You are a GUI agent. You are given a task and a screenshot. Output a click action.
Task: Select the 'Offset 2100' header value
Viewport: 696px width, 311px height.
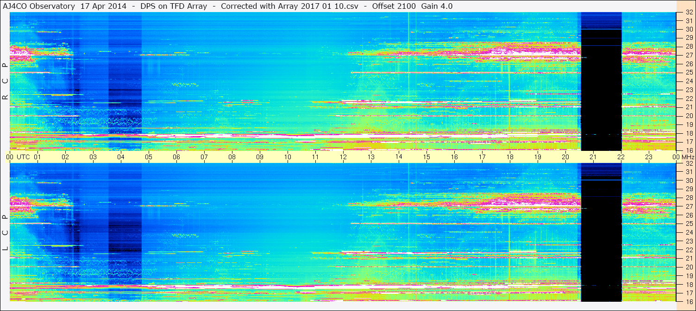point(393,6)
